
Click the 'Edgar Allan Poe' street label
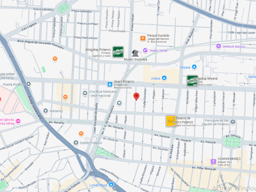(196, 101)
